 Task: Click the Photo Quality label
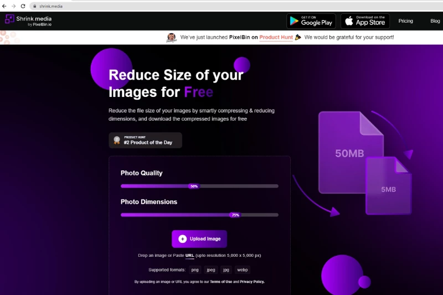click(x=142, y=173)
